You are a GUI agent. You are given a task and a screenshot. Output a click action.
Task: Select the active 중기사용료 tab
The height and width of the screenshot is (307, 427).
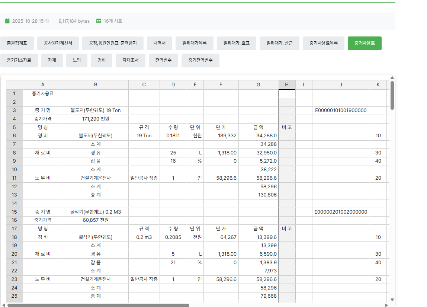coord(365,43)
